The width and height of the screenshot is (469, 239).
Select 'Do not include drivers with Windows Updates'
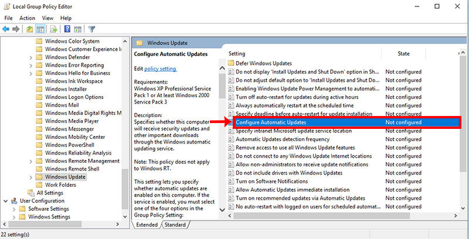289,173
